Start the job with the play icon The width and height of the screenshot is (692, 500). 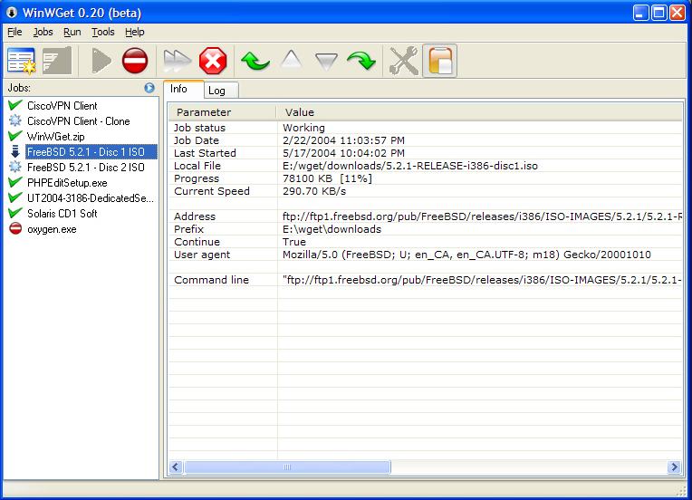click(101, 61)
